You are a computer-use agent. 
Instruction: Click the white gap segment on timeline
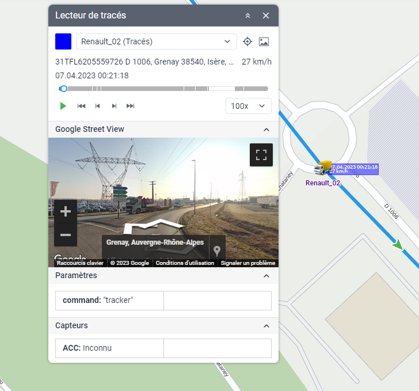222,89
